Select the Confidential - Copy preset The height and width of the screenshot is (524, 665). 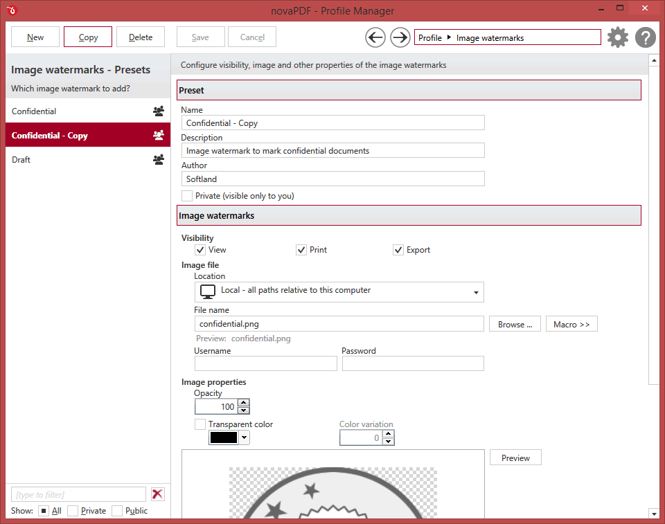click(88, 135)
